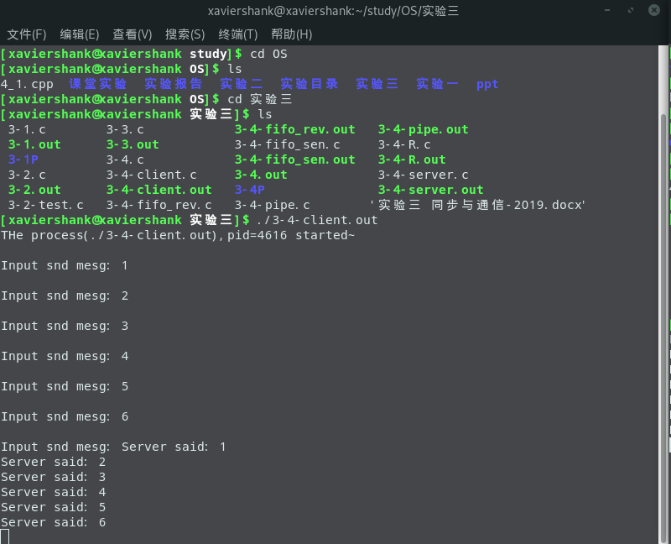The height and width of the screenshot is (544, 671).
Task: Click the file 3-4-fifo_rev.out
Action: click(x=295, y=129)
